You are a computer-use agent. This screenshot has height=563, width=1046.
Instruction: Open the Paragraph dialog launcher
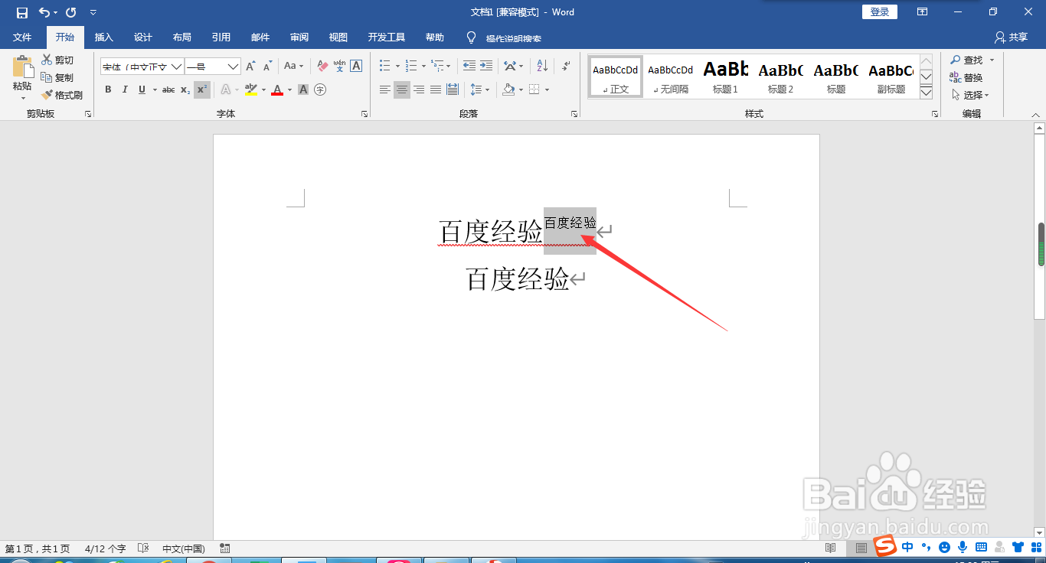pyautogui.click(x=574, y=114)
